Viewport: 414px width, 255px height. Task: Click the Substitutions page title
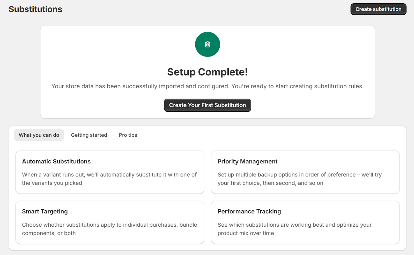[x=35, y=9]
